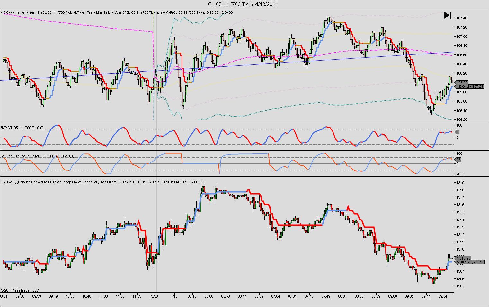Click the 07:49 time axis label
Viewport: 489px width, 307px height.
click(x=326, y=296)
